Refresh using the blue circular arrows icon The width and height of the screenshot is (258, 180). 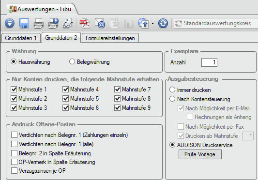pos(163,23)
